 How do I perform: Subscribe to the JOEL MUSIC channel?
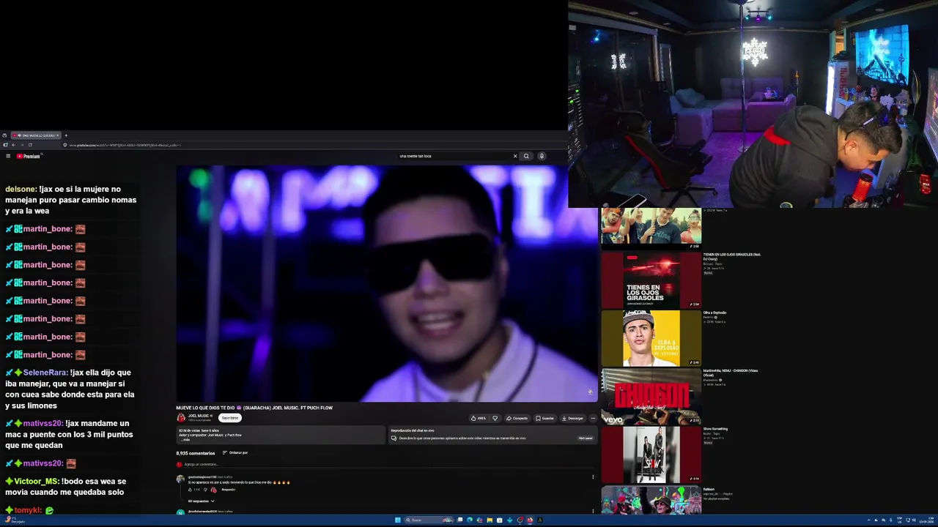pos(230,418)
